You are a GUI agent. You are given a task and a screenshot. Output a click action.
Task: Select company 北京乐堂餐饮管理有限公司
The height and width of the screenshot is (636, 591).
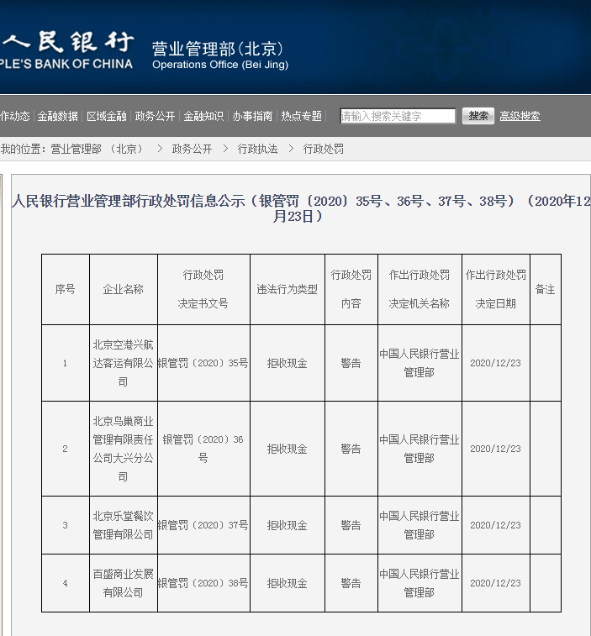tap(123, 525)
